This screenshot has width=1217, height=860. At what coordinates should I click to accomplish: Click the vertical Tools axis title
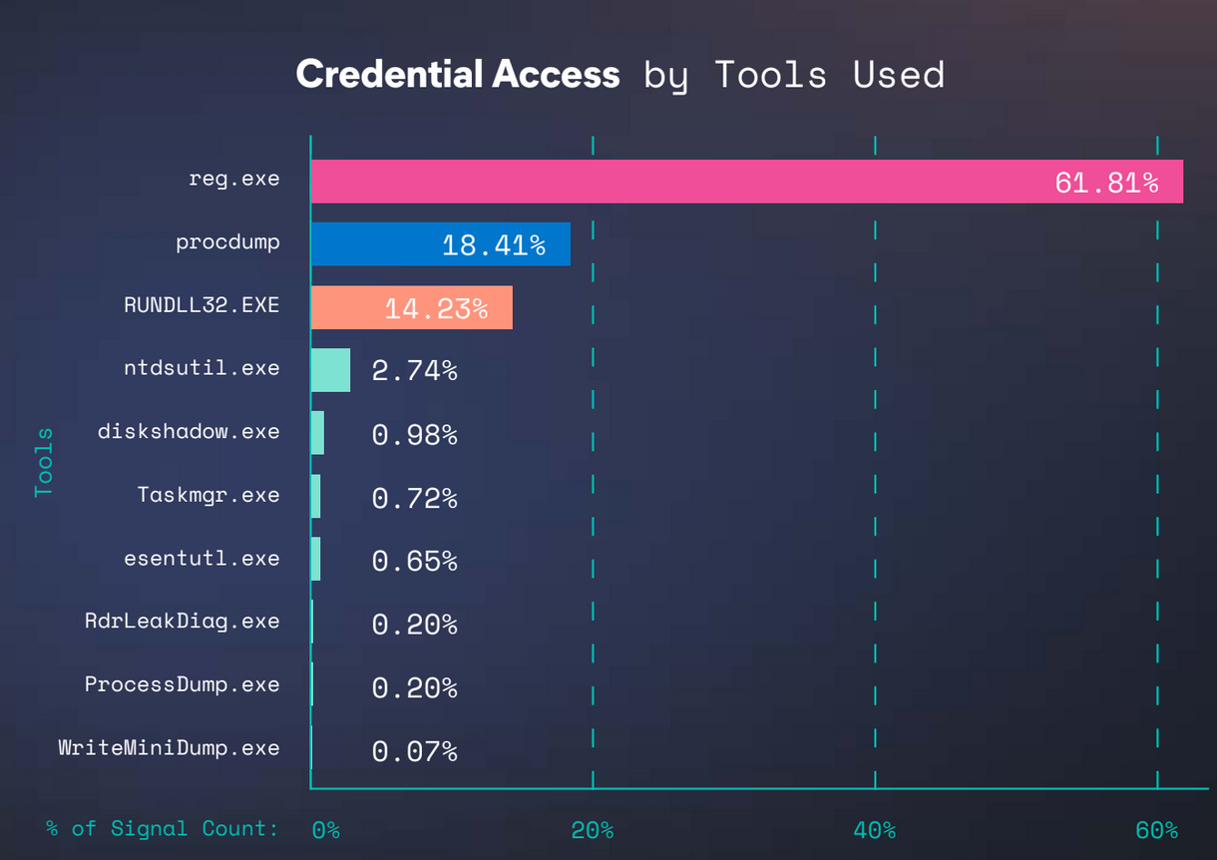[x=44, y=462]
